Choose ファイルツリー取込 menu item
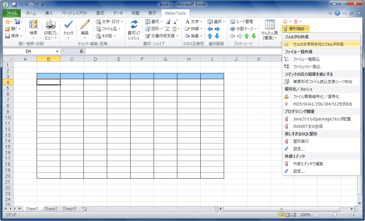This screenshot has height=221, width=365. 321,67
